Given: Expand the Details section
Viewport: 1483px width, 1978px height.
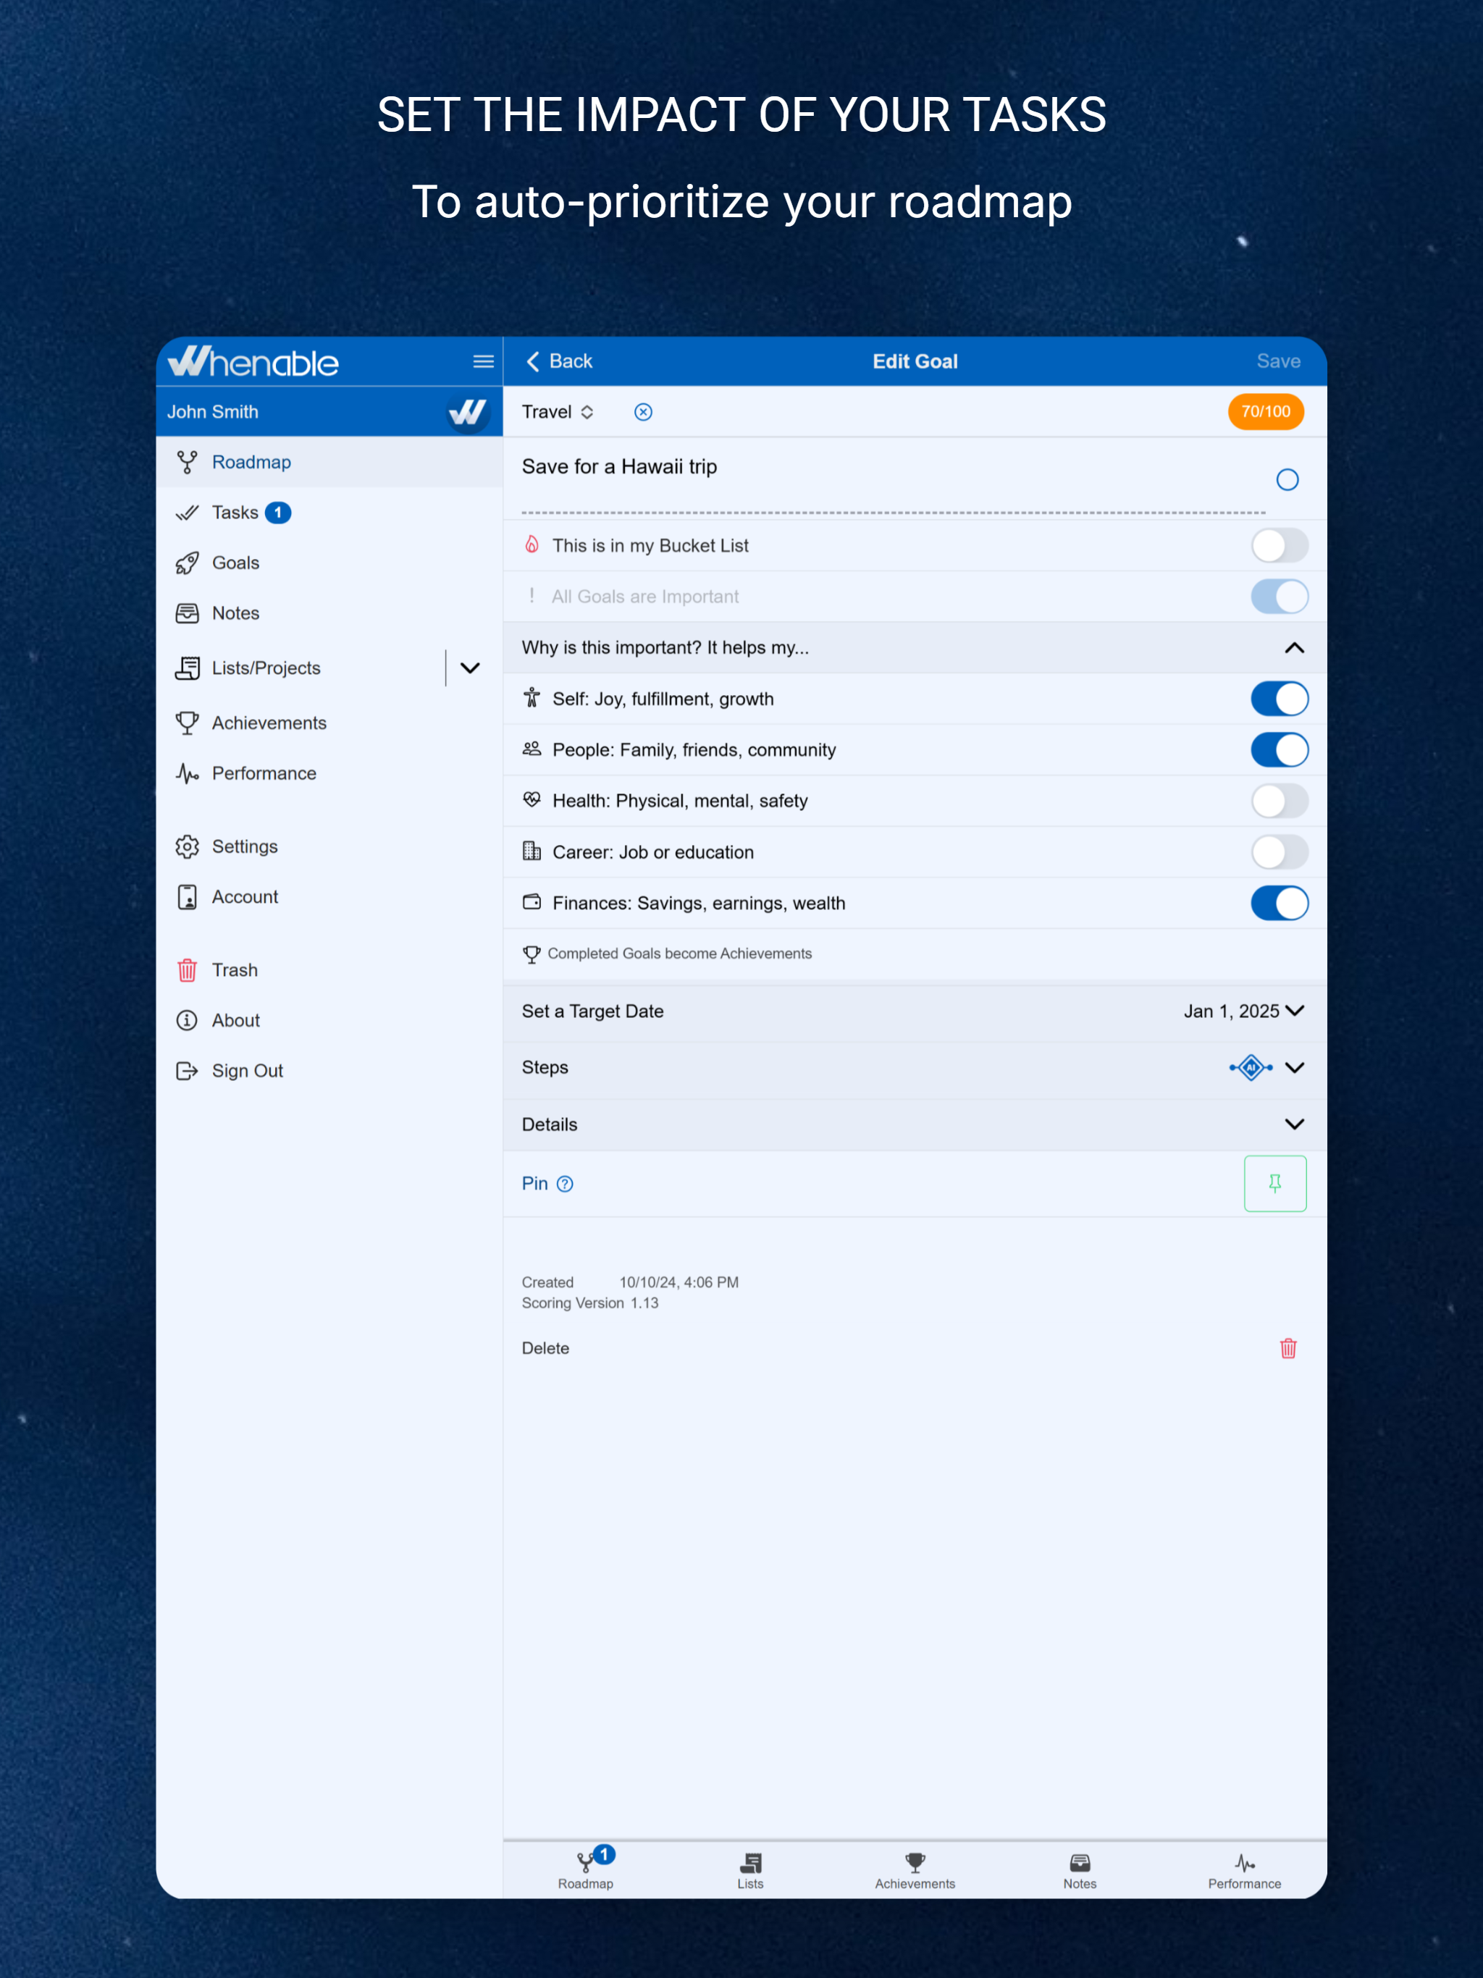Looking at the screenshot, I should click(1294, 1124).
